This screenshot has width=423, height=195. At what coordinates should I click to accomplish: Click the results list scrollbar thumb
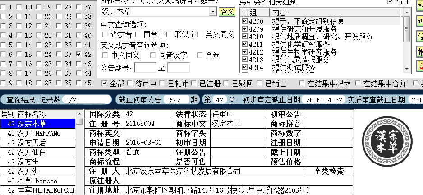point(79,121)
